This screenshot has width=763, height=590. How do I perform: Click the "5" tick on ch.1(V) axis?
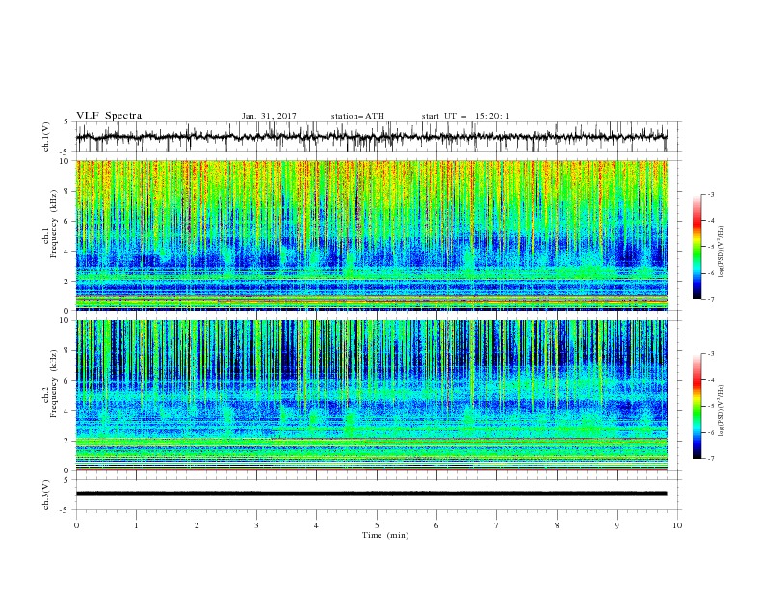pos(67,121)
